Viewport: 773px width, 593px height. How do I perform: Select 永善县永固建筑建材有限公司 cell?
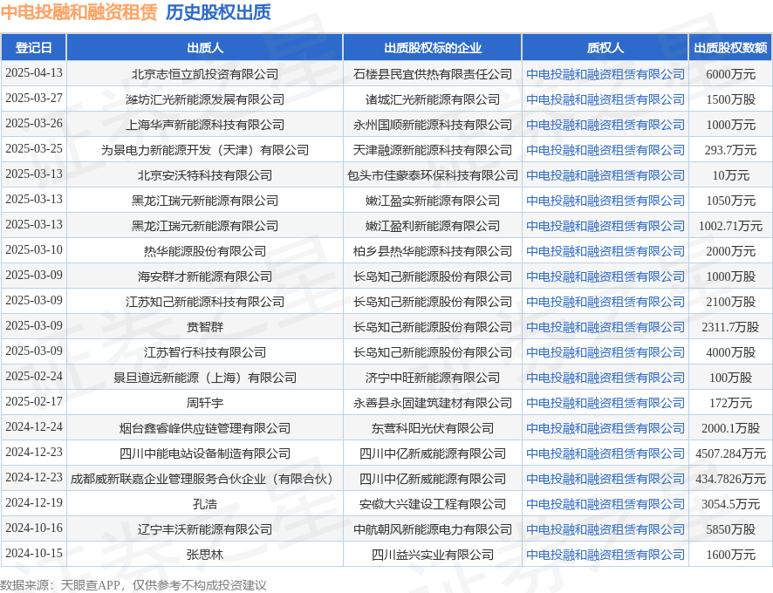pyautogui.click(x=433, y=403)
